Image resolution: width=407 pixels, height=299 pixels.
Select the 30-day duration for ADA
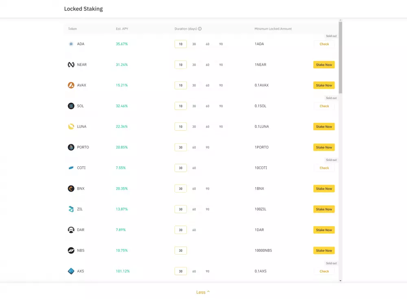click(194, 44)
